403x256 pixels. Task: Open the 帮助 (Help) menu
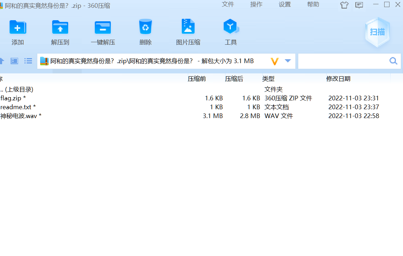[313, 5]
